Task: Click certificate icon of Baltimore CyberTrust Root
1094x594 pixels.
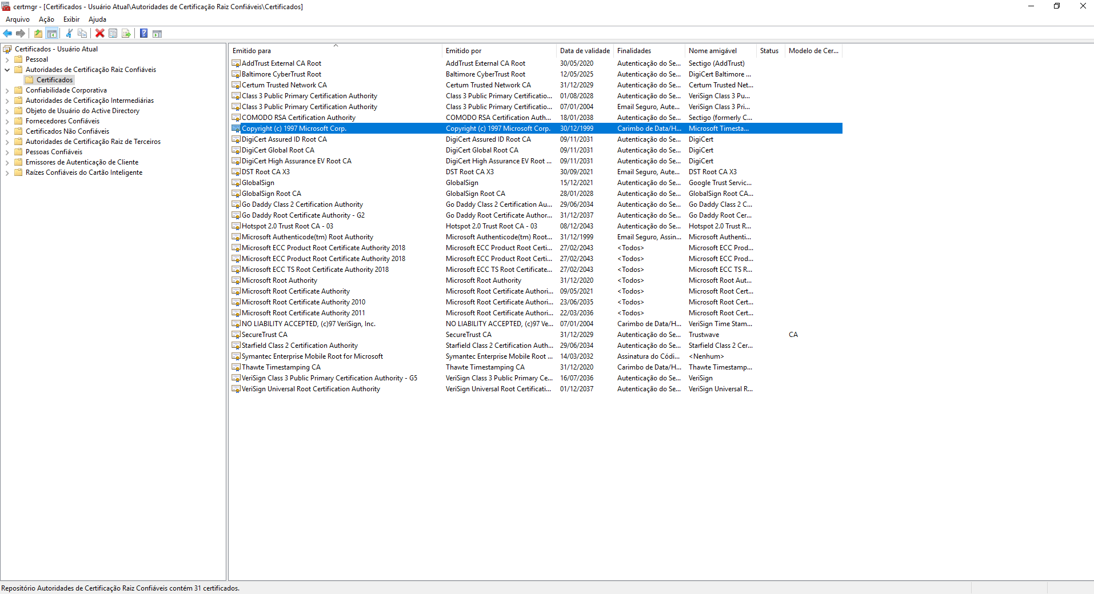Action: [236, 74]
